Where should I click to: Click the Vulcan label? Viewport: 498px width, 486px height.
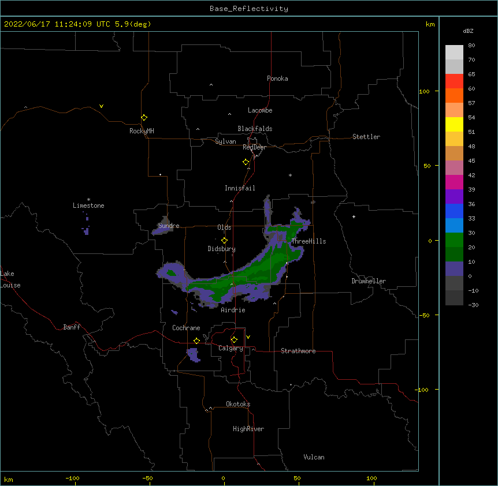[314, 457]
